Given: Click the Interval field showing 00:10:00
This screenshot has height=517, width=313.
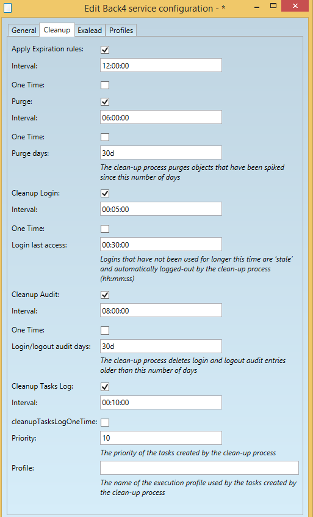Looking at the screenshot, I should (161, 402).
